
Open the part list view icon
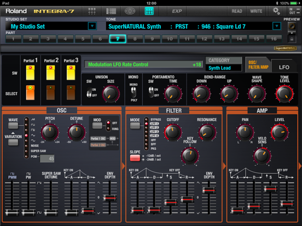(x=111, y=11)
